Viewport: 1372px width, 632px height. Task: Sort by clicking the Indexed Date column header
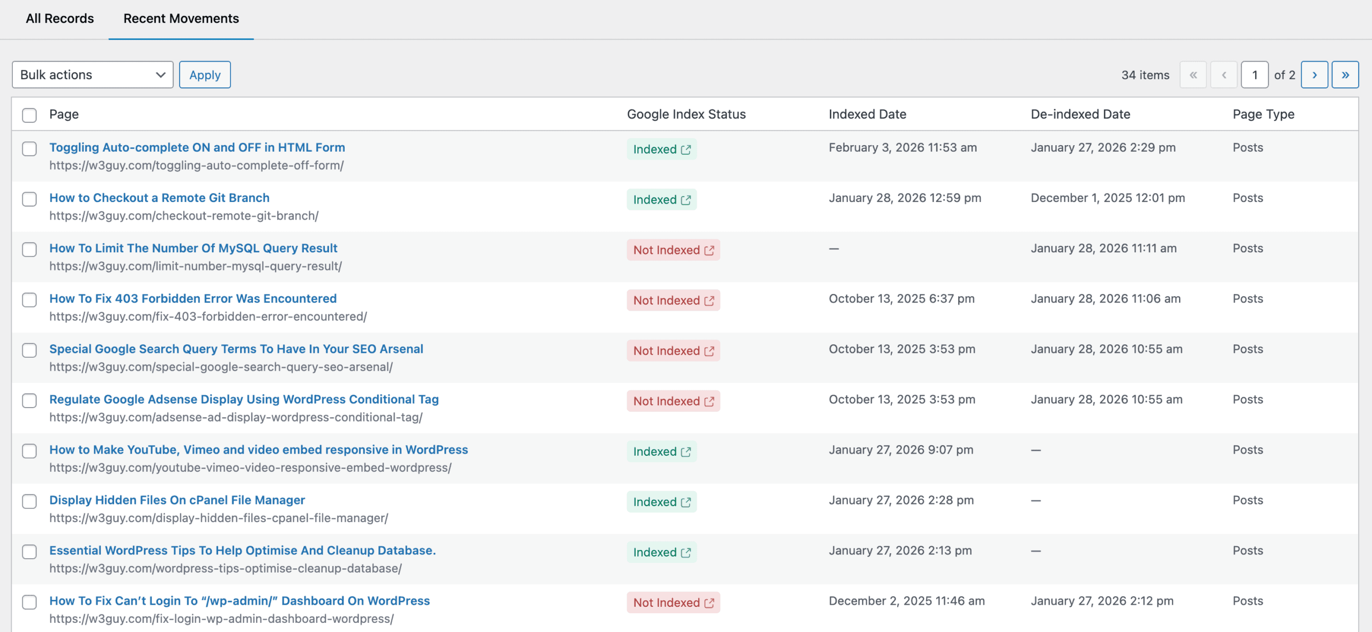(x=867, y=114)
